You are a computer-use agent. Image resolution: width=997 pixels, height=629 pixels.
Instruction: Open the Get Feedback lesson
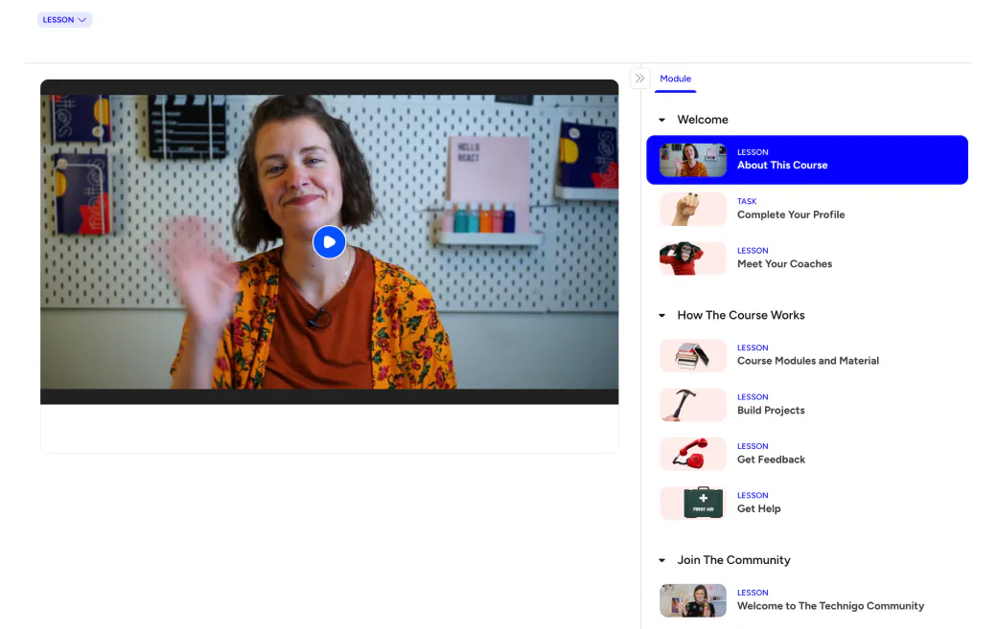click(x=807, y=454)
